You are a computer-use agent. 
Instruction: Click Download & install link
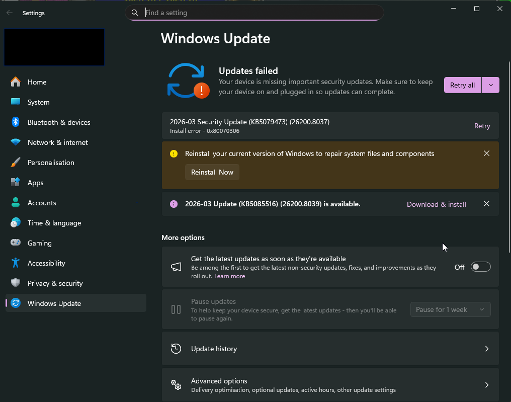437,204
